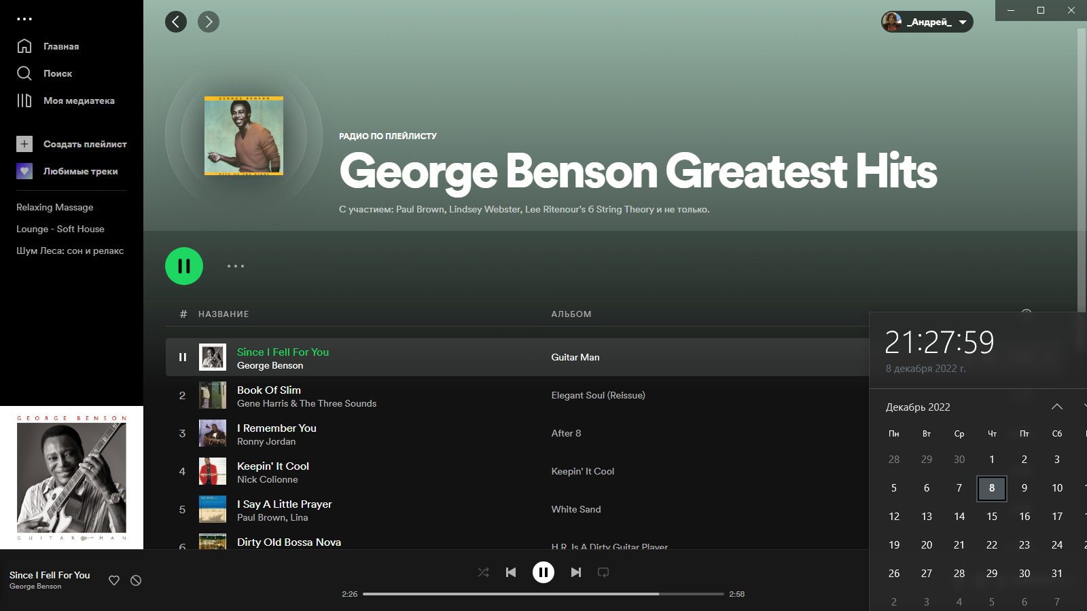Open Relaxing Massage playlist
Viewport: 1087px width, 611px height.
tap(55, 207)
